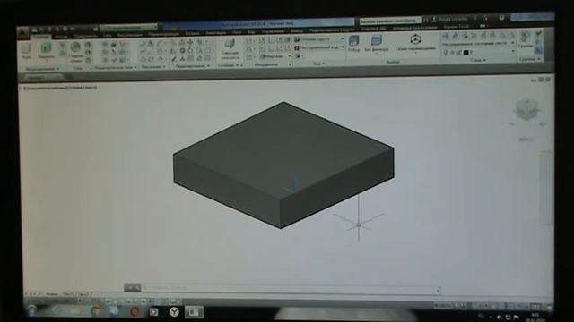Image resolution: width=574 pixels, height=322 pixels.
Task: Click the navigation bar on the viewport edge
Action: coord(547,188)
